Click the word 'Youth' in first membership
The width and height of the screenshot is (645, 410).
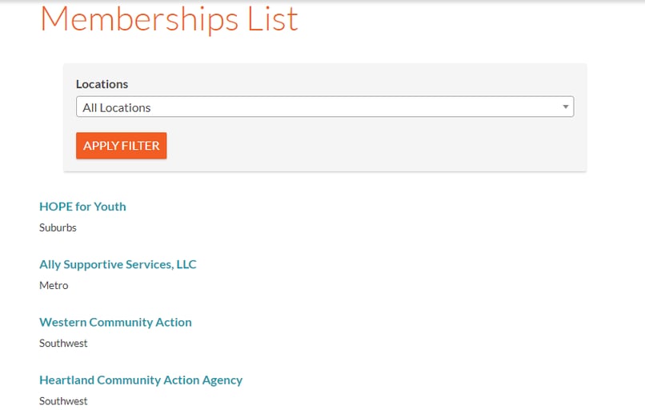pos(110,207)
